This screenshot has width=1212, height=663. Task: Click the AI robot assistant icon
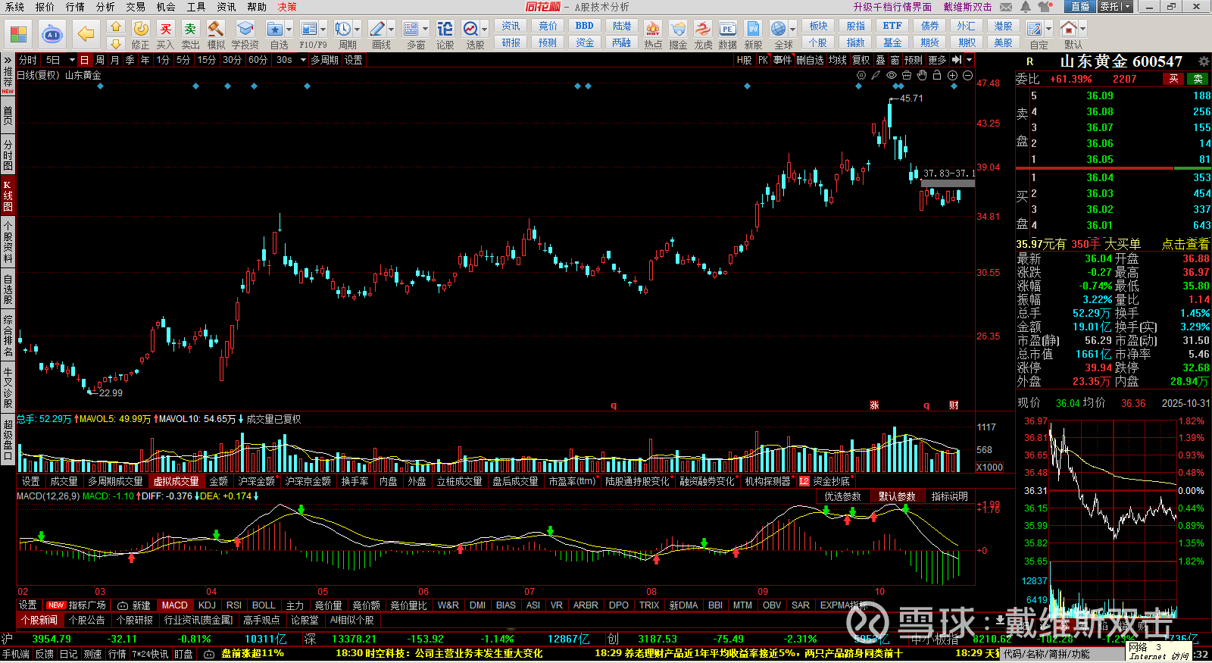(52, 34)
